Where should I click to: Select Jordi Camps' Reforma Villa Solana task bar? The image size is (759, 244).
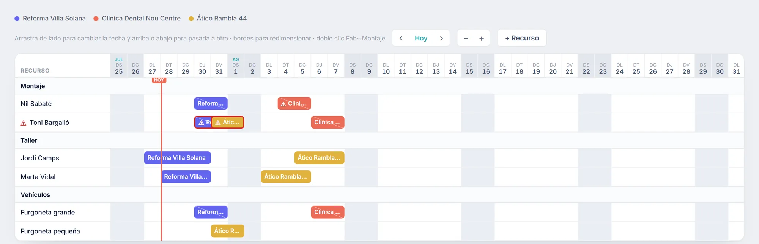pyautogui.click(x=177, y=158)
